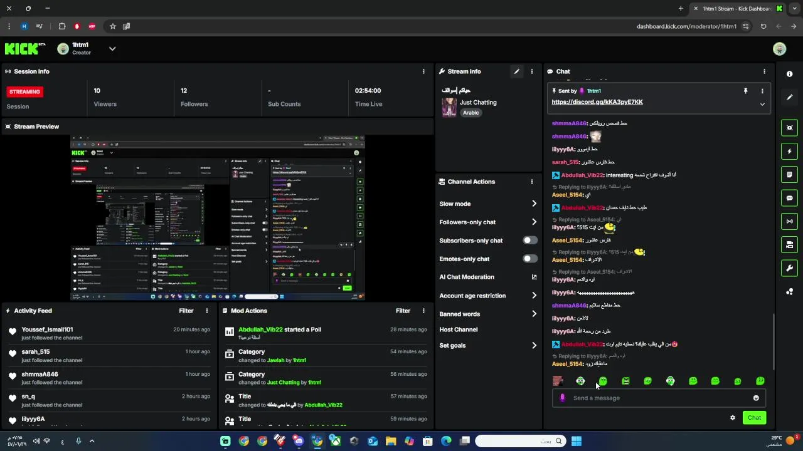803x451 pixels.
Task: Open Filter in Activity Feed
Action: [x=186, y=311]
